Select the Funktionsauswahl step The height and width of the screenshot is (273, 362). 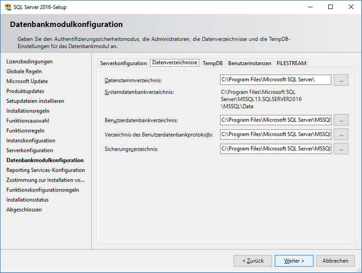(x=28, y=121)
